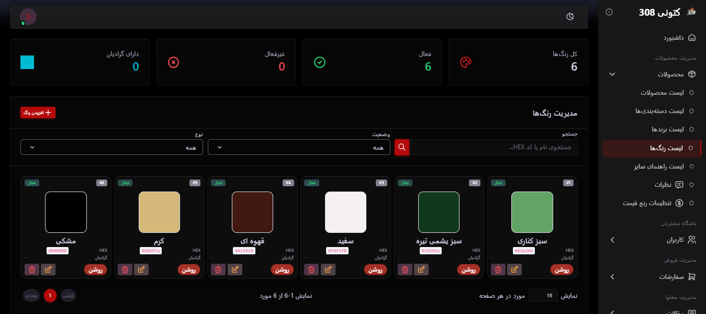This screenshot has width=706, height=314.
Task: Focus the color name or HEX search field
Action: [x=493, y=147]
